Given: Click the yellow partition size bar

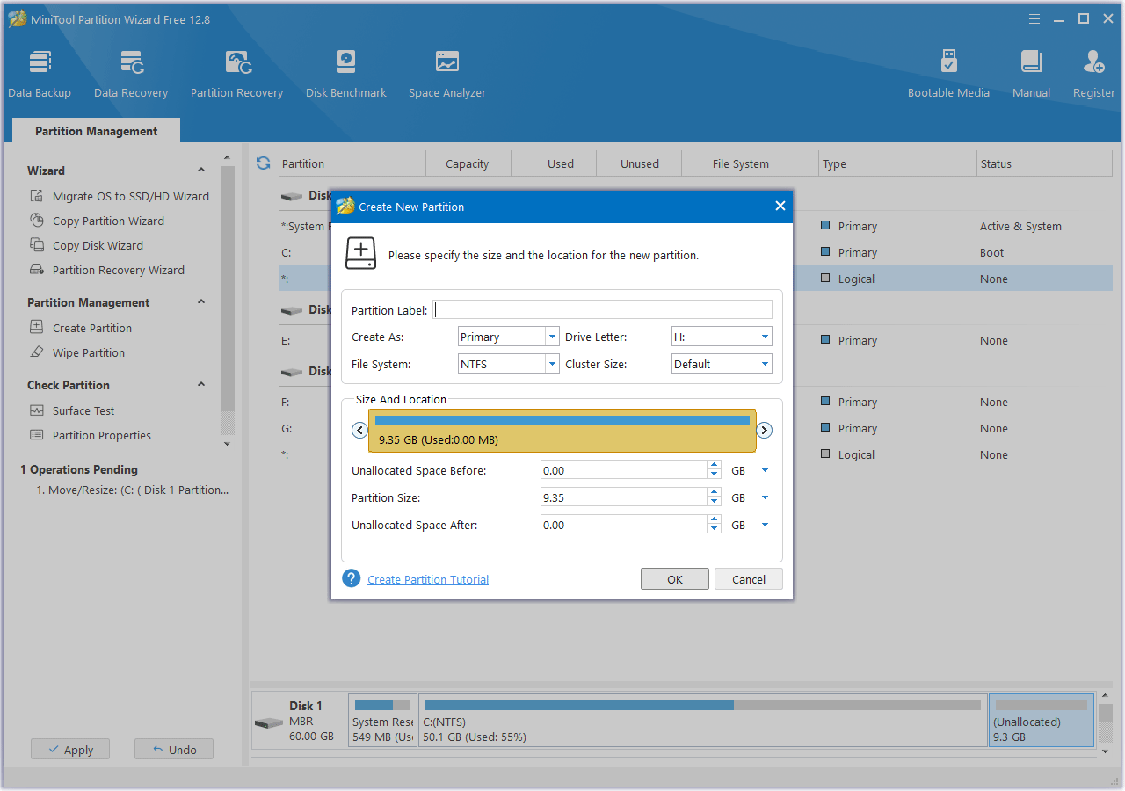Looking at the screenshot, I should point(562,431).
